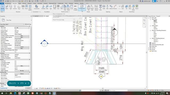Expand Families node in Project Browser
Viewport: 170px width, 95px height.
click(149, 48)
